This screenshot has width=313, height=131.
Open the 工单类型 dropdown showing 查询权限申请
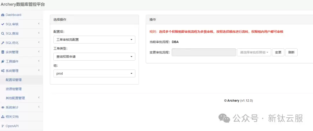pos(94,57)
